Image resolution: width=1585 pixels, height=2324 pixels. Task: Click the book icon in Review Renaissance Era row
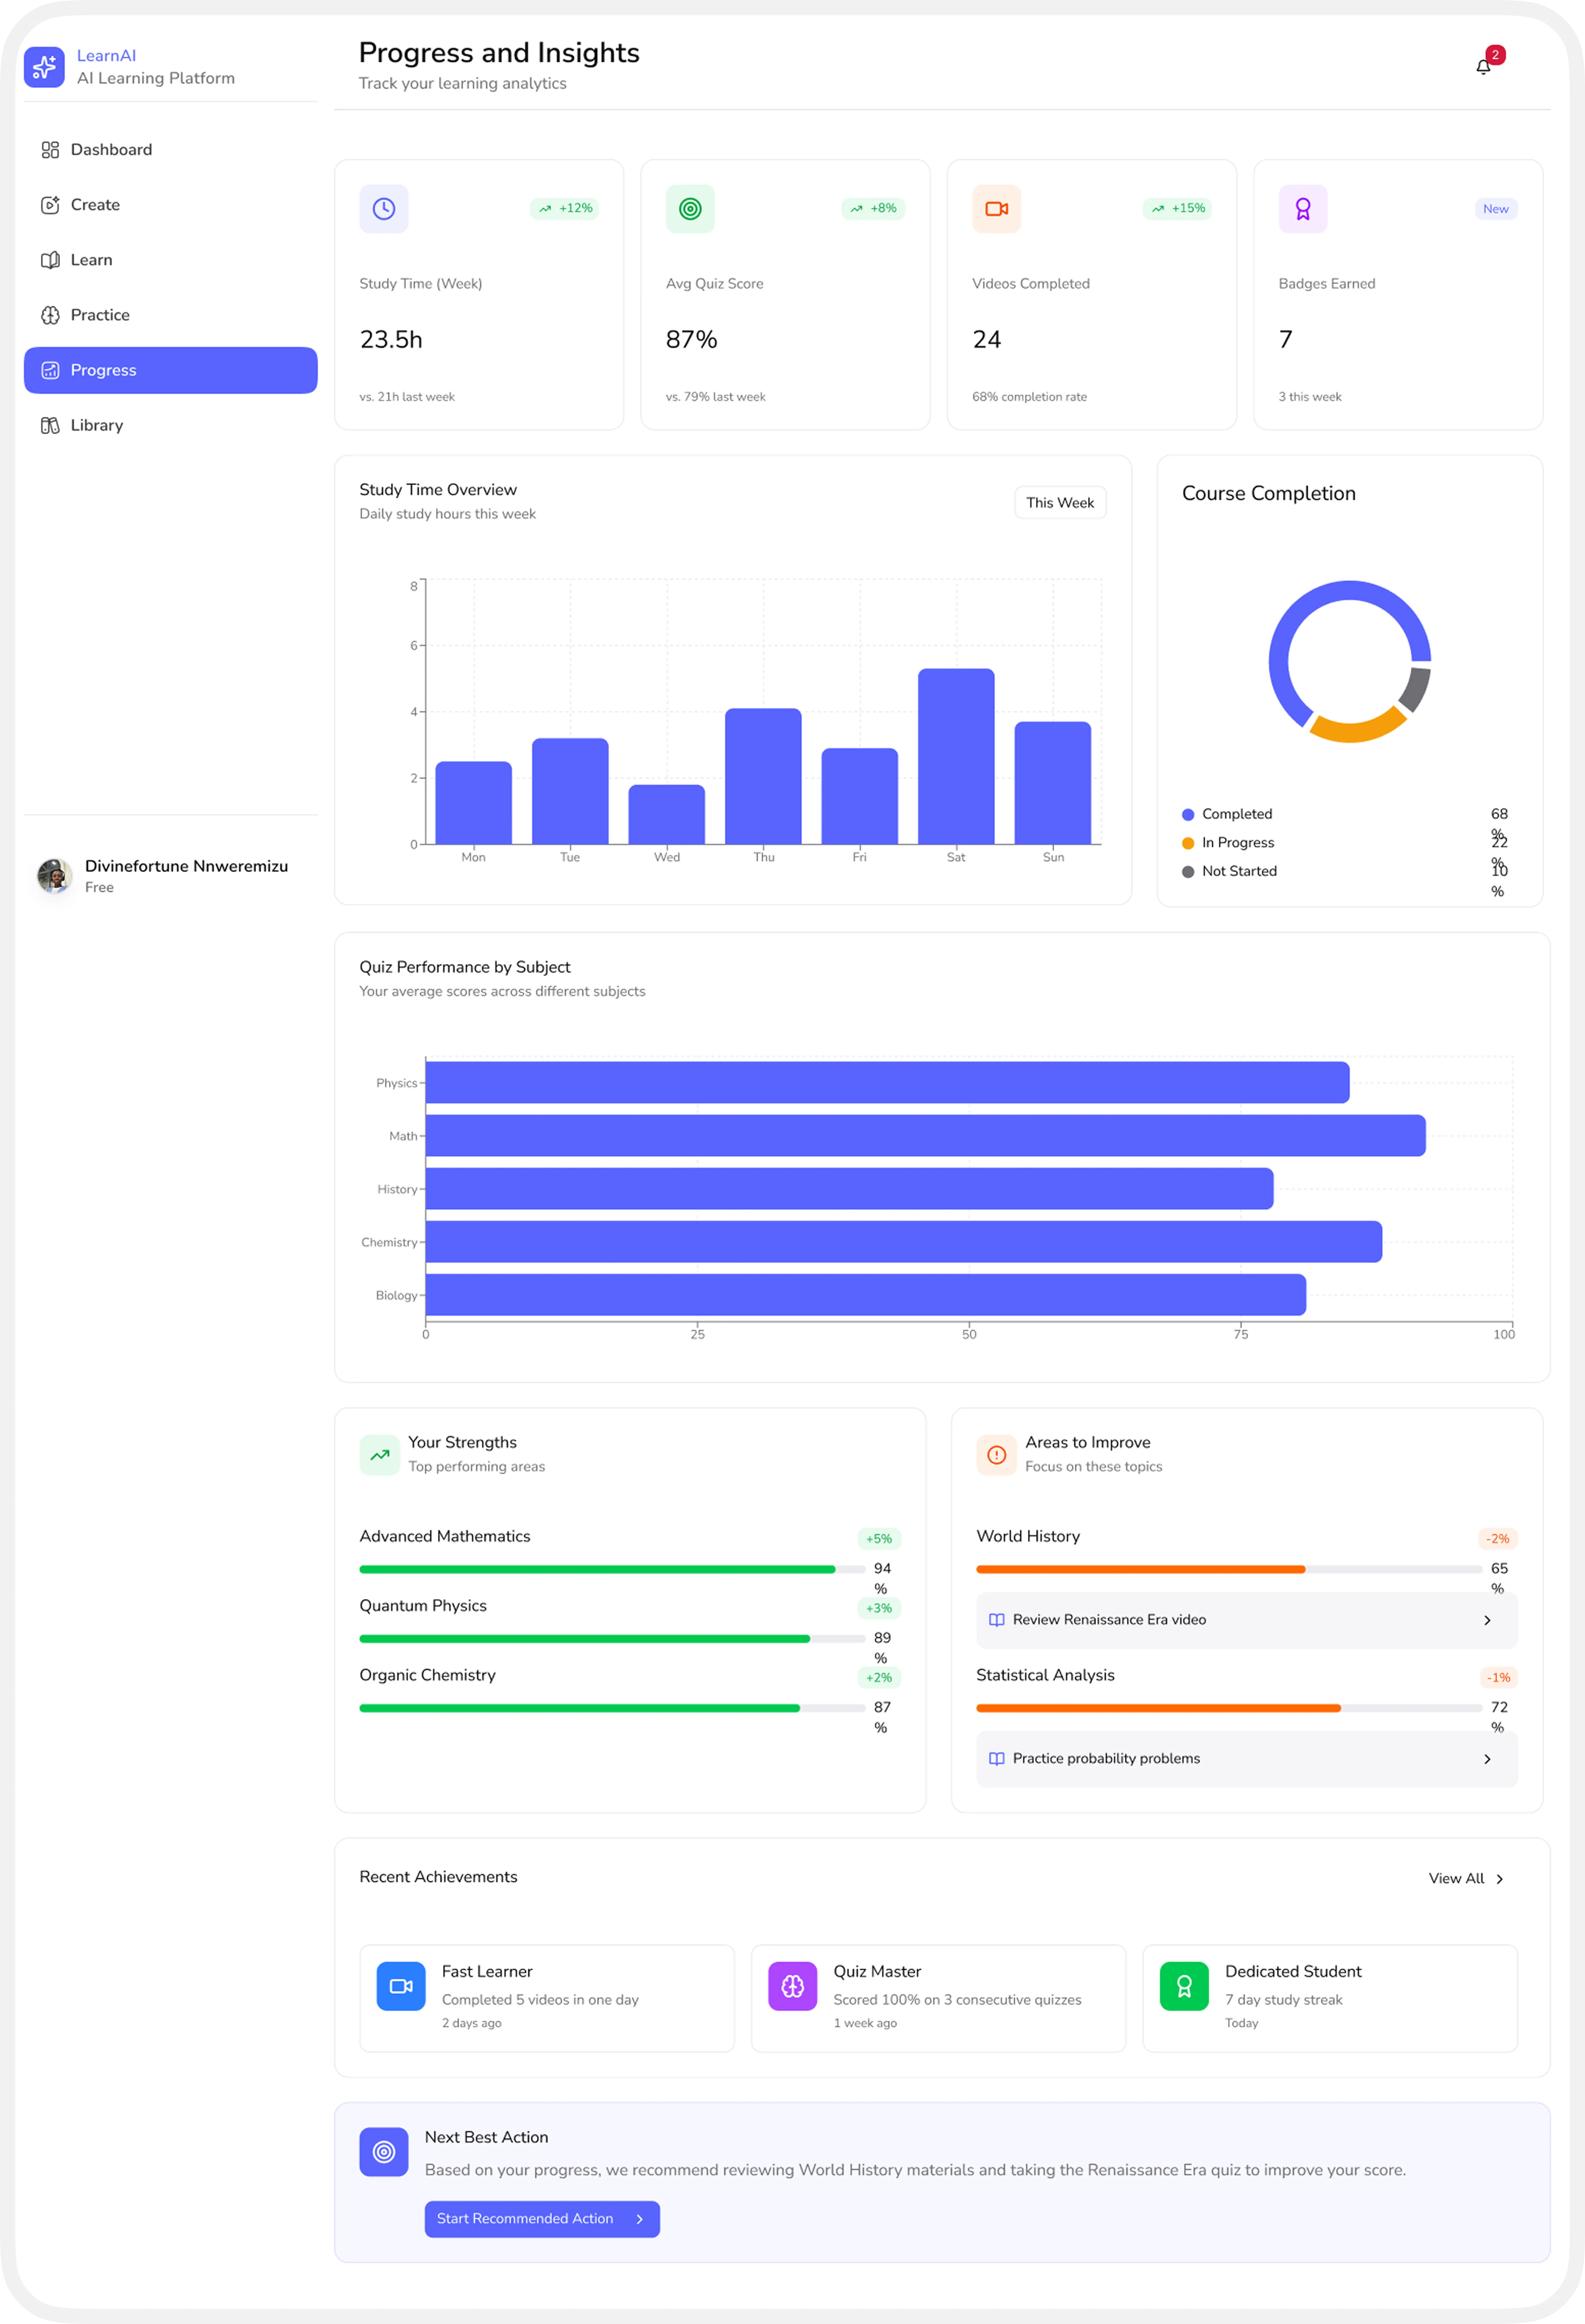997,1620
